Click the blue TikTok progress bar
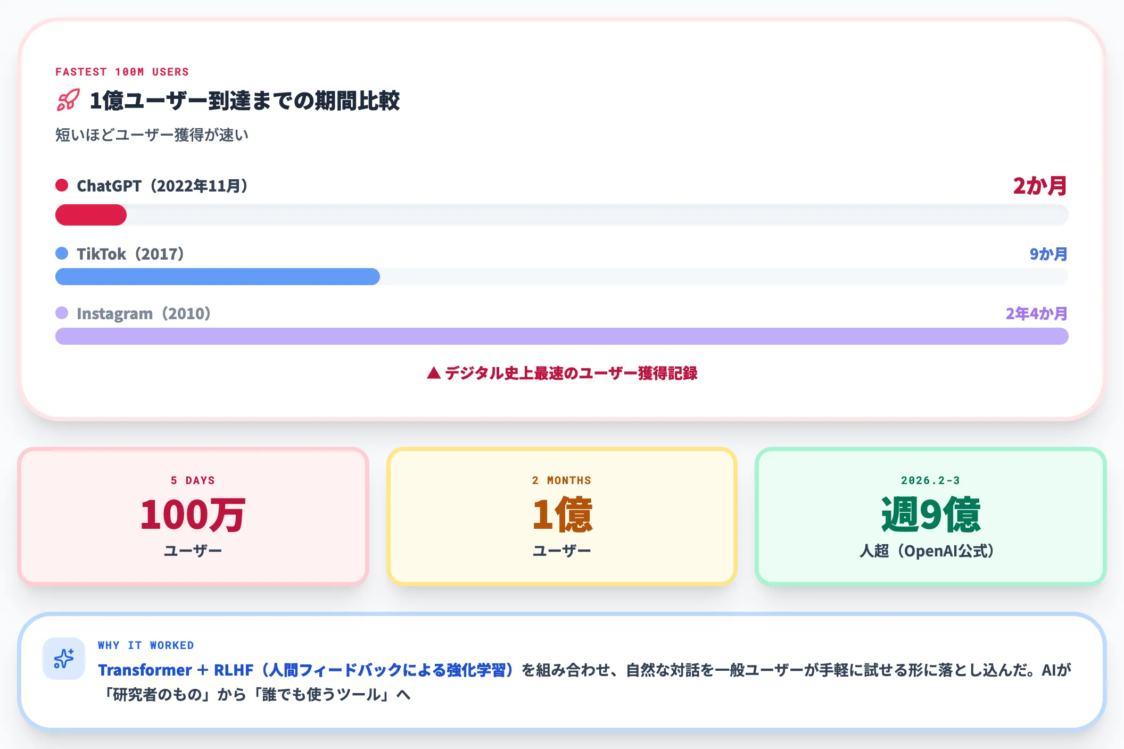 pyautogui.click(x=218, y=277)
